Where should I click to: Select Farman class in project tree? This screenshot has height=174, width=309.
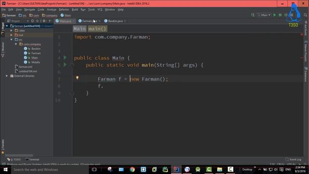tap(36, 53)
